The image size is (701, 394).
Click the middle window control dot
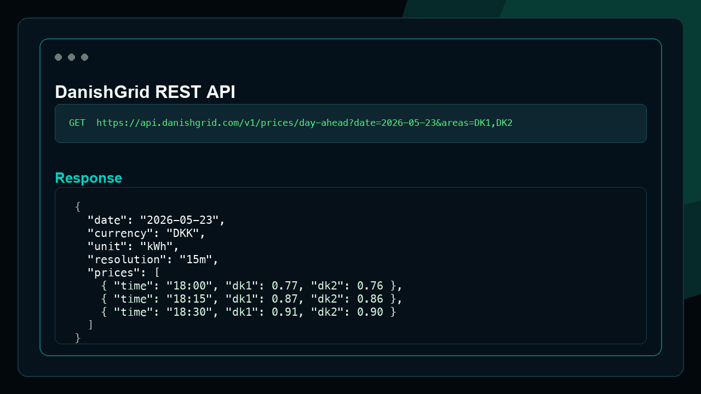coord(71,57)
